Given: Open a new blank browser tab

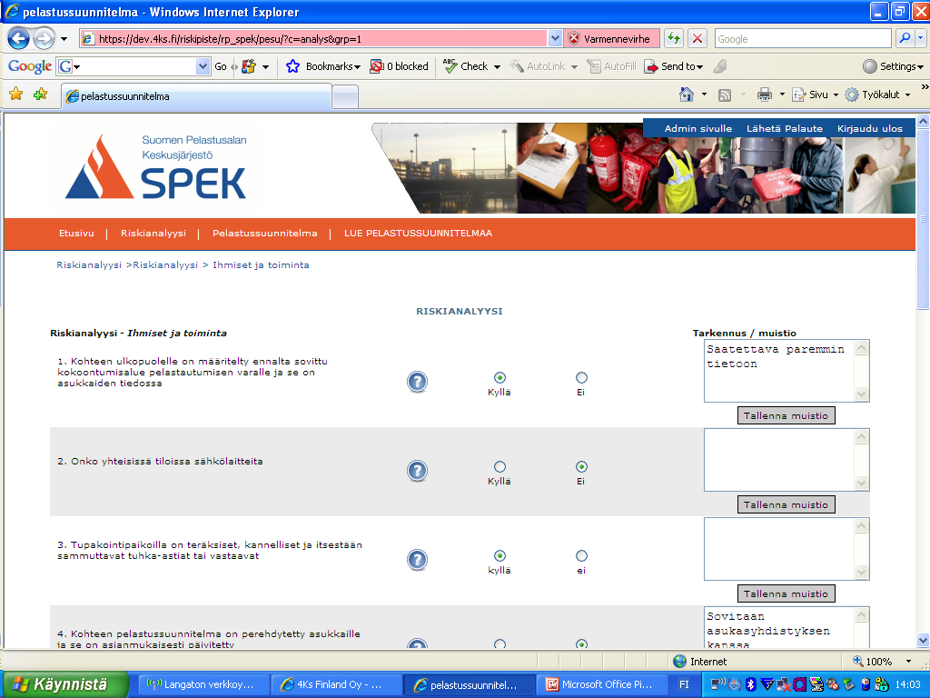Looking at the screenshot, I should (344, 96).
